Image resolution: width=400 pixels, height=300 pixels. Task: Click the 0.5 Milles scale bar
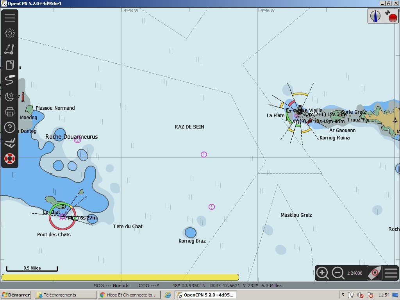click(32, 269)
